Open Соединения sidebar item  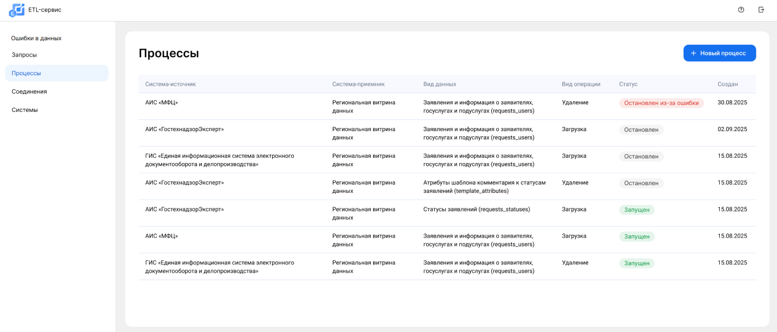coord(29,91)
